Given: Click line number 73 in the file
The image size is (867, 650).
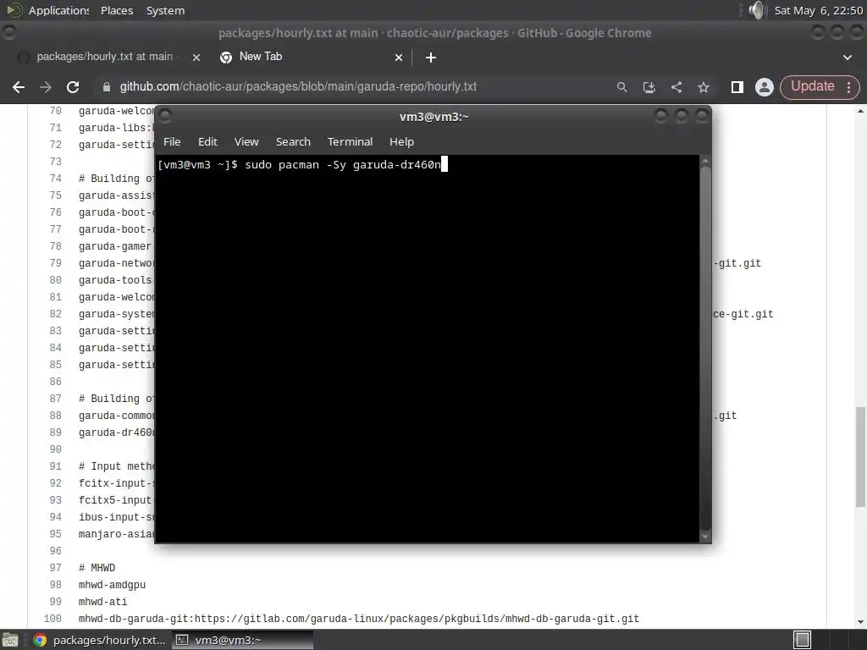Looking at the screenshot, I should [55, 162].
